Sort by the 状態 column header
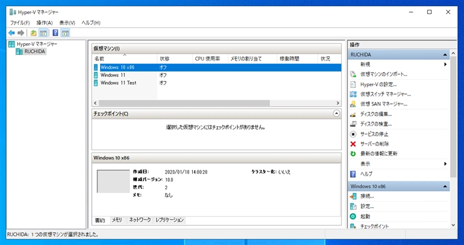 [x=175, y=59]
